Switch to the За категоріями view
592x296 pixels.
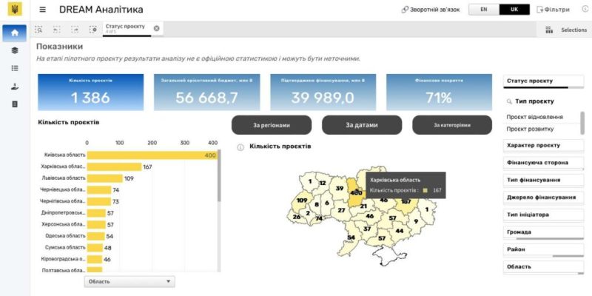(x=451, y=125)
